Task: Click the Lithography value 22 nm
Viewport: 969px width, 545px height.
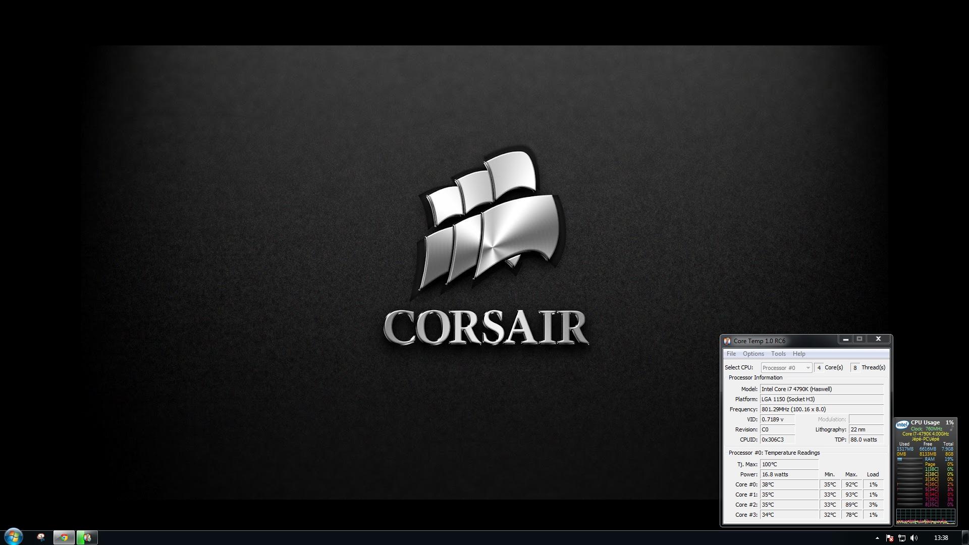Action: (x=867, y=429)
